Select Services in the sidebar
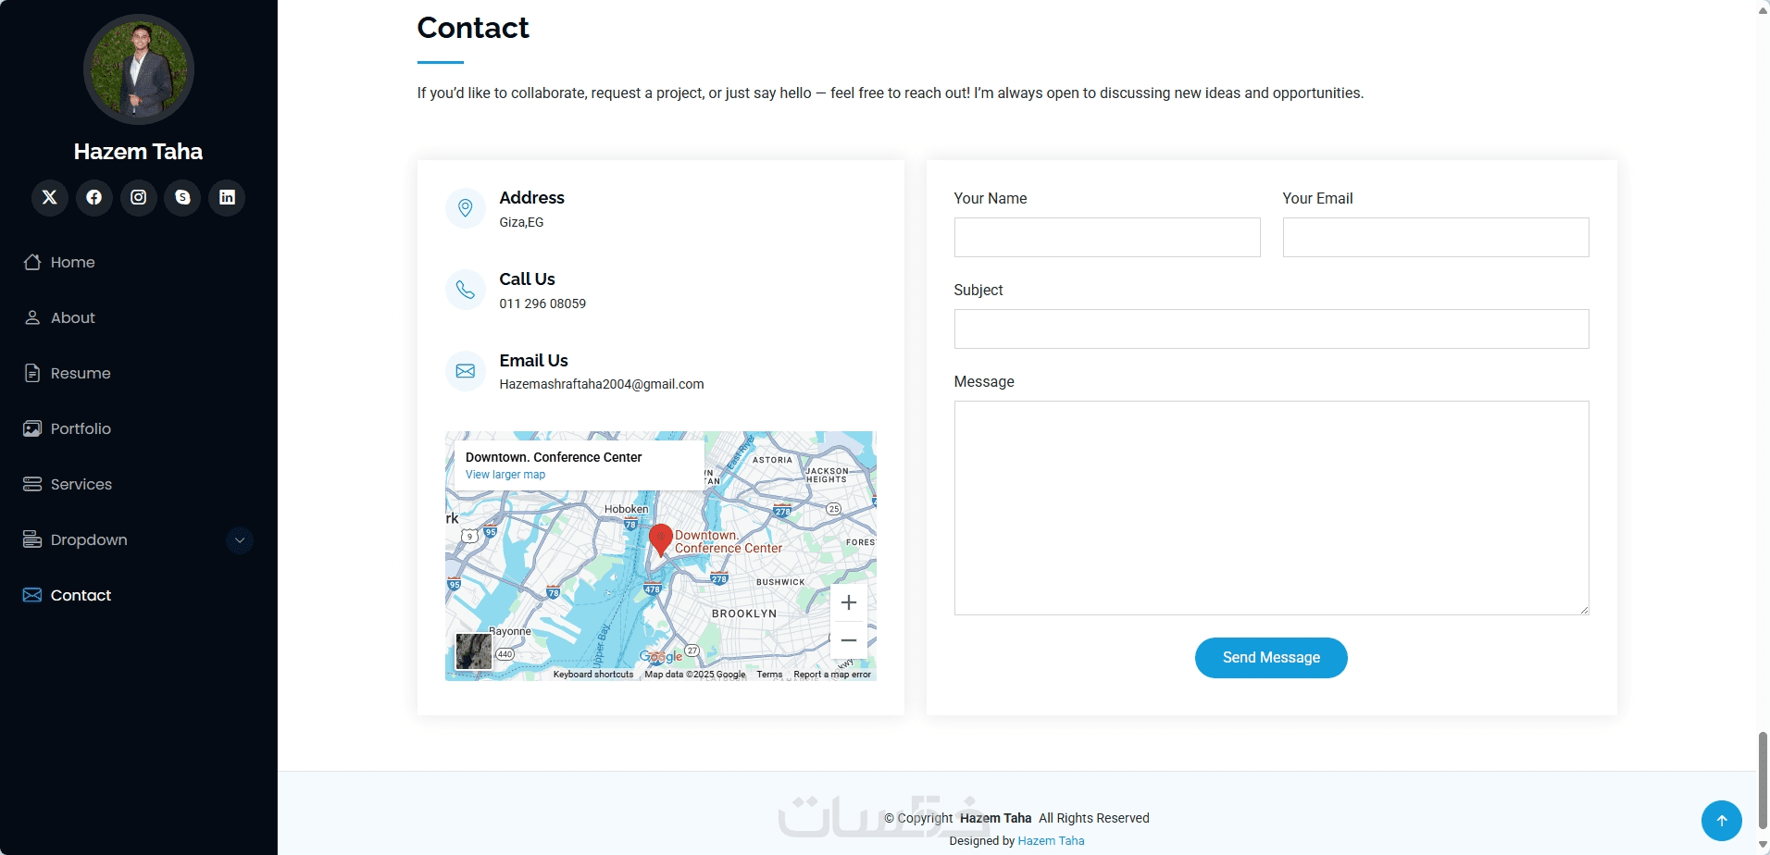This screenshot has height=855, width=1770. click(81, 485)
